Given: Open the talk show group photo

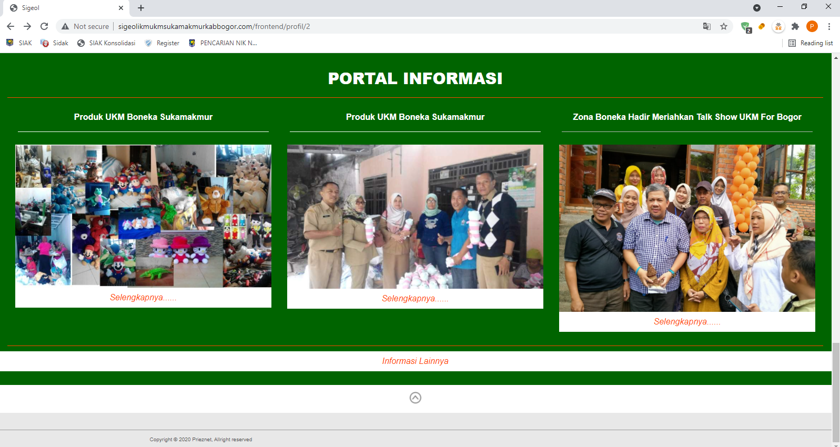Looking at the screenshot, I should 687,228.
